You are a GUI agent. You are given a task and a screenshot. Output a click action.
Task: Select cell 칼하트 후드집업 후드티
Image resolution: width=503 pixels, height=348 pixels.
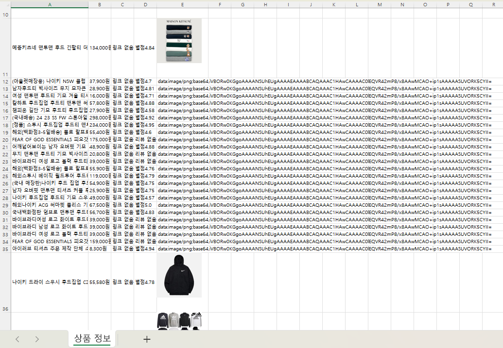click(x=50, y=103)
